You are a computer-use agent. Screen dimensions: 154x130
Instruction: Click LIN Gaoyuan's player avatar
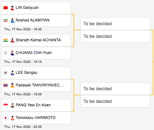(x=12, y=8)
